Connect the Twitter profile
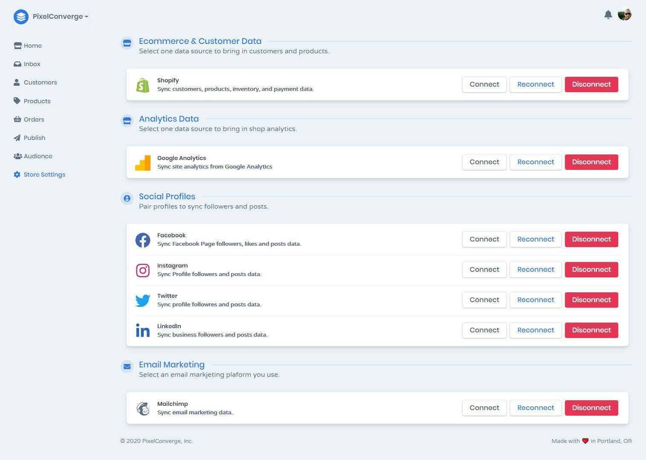The image size is (646, 460). click(x=484, y=300)
